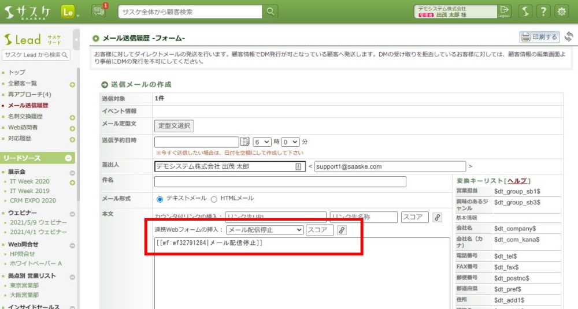Open the settings gear icon
This screenshot has width=578, height=309.
coord(561,11)
